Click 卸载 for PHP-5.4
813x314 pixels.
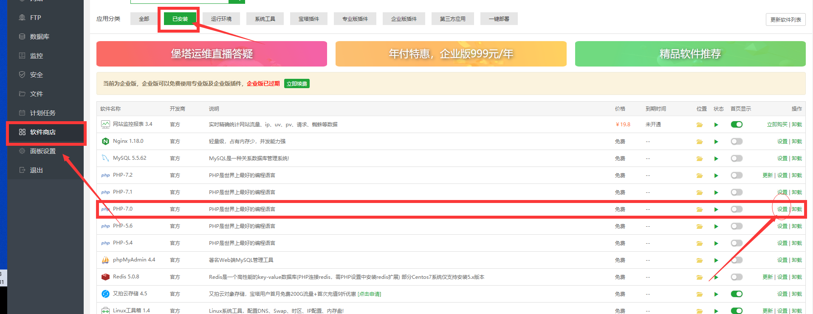[x=797, y=243]
